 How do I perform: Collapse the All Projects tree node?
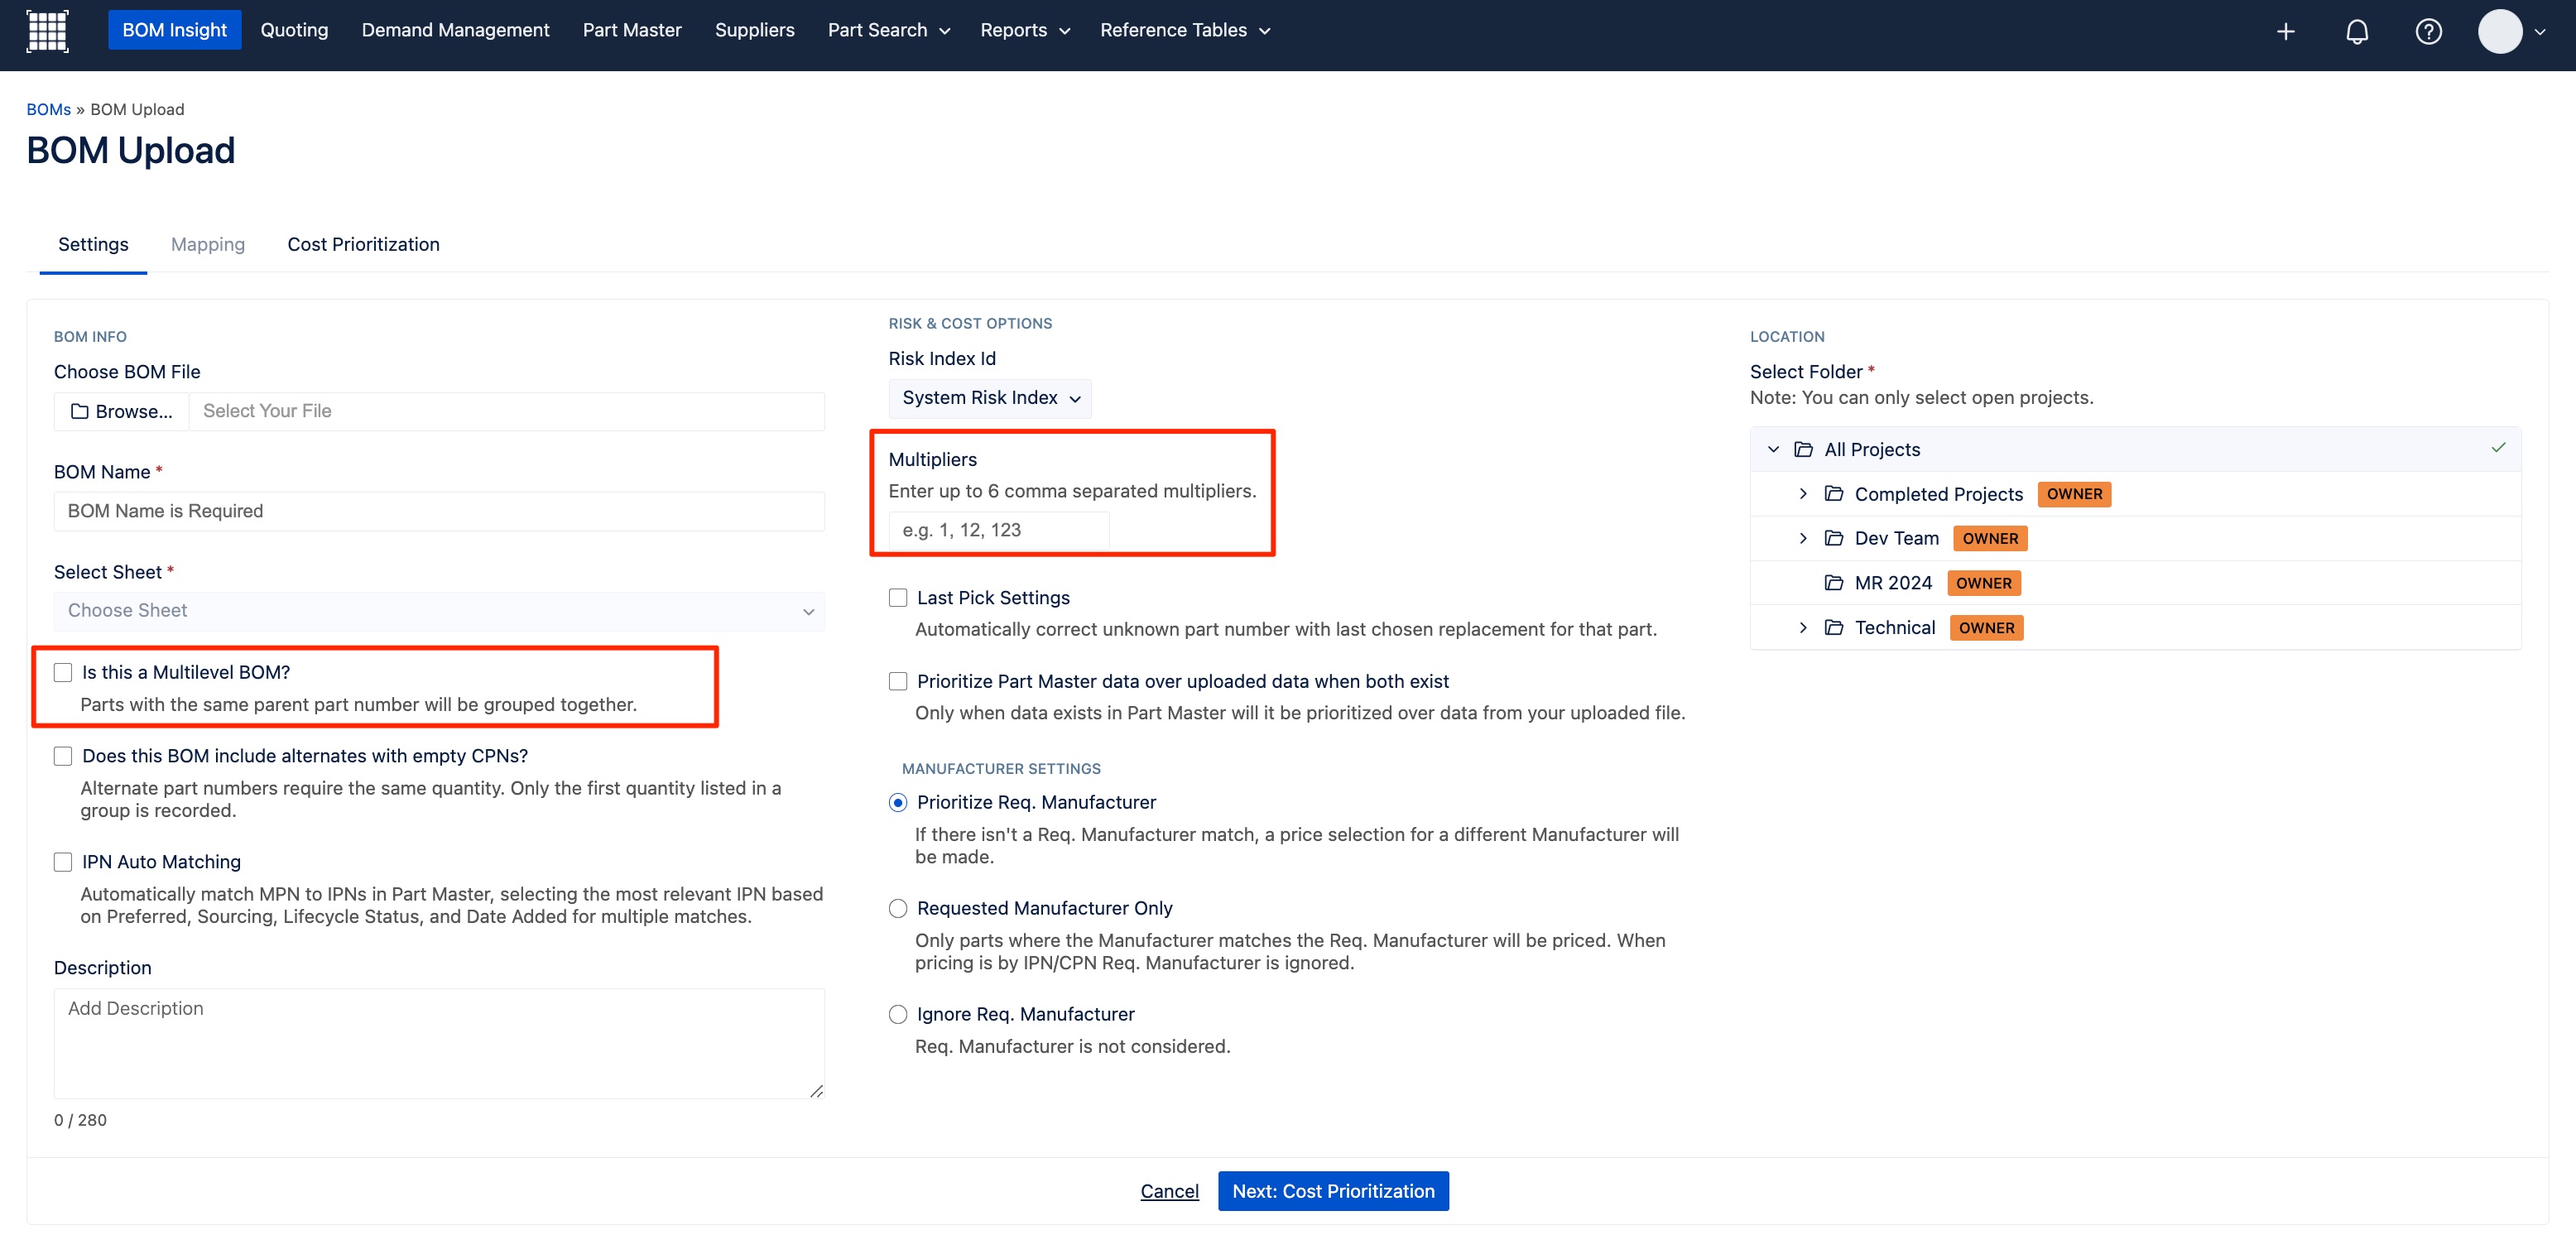(1773, 449)
